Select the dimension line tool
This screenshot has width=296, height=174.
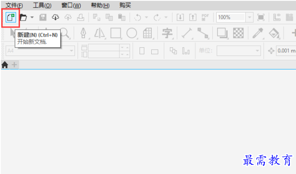point(187,33)
